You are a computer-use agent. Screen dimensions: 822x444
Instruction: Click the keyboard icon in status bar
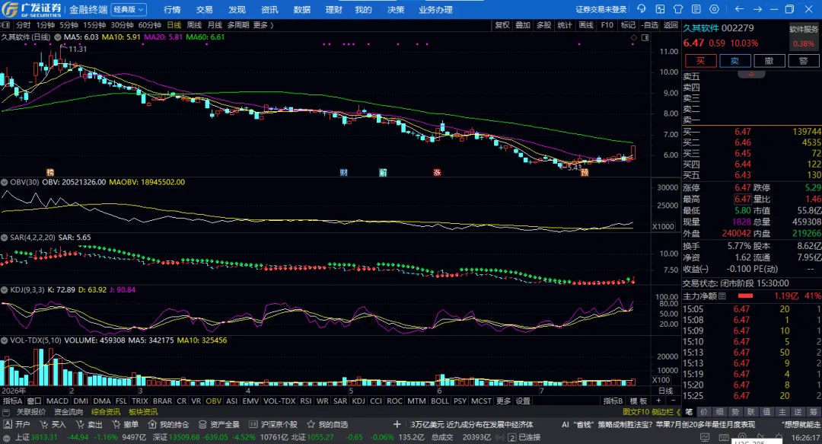(x=724, y=437)
